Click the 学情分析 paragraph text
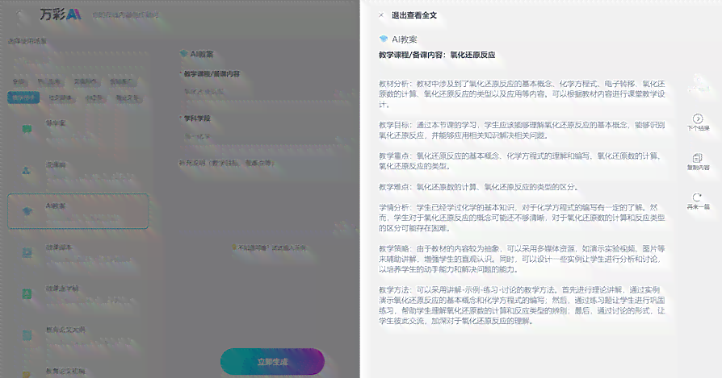Viewport: 722px width, 378px height. click(522, 218)
